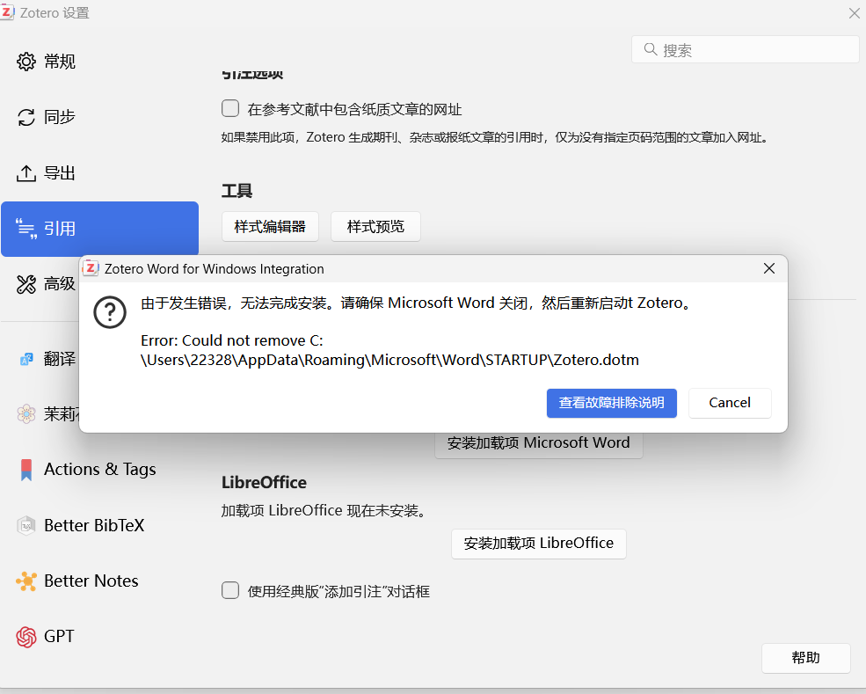Click the 样式编辑器 button

[x=270, y=227]
